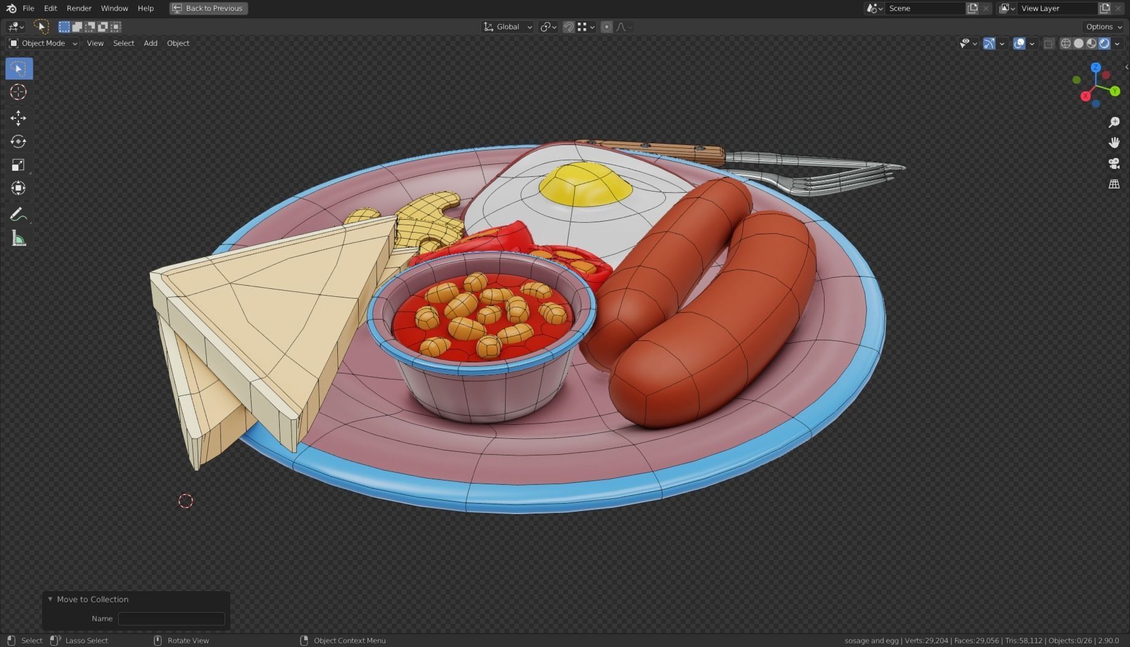Toggle proportional editing
The image size is (1130, 647).
pyautogui.click(x=607, y=27)
